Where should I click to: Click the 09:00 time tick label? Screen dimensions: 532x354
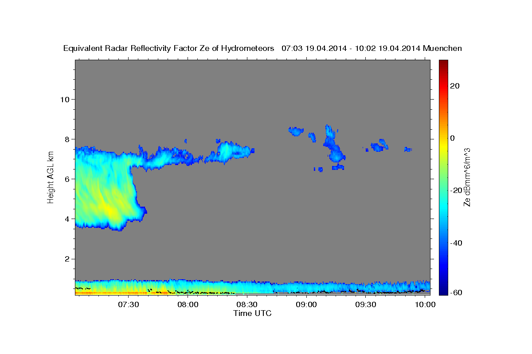[307, 304]
